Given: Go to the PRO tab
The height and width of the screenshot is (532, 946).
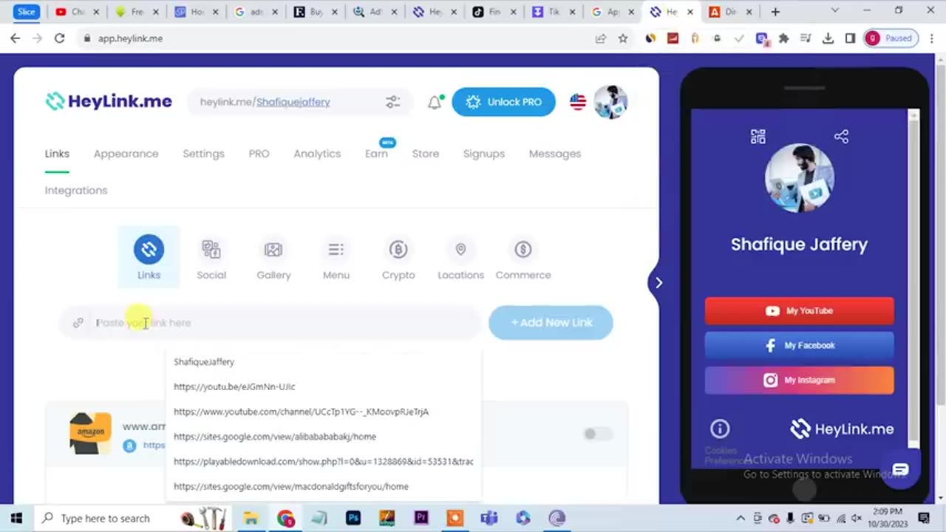Looking at the screenshot, I should tap(259, 154).
